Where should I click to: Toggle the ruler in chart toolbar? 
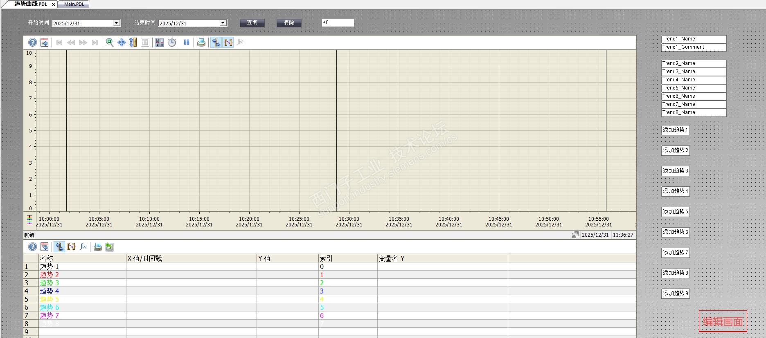(x=216, y=43)
